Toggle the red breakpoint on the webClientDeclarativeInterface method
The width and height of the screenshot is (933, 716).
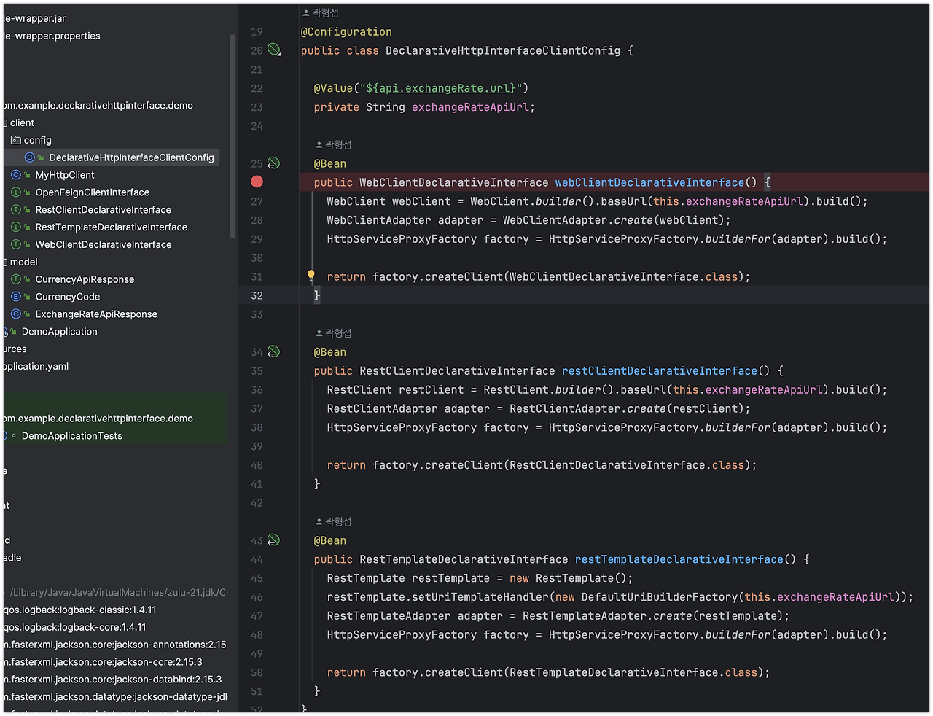[x=257, y=182]
